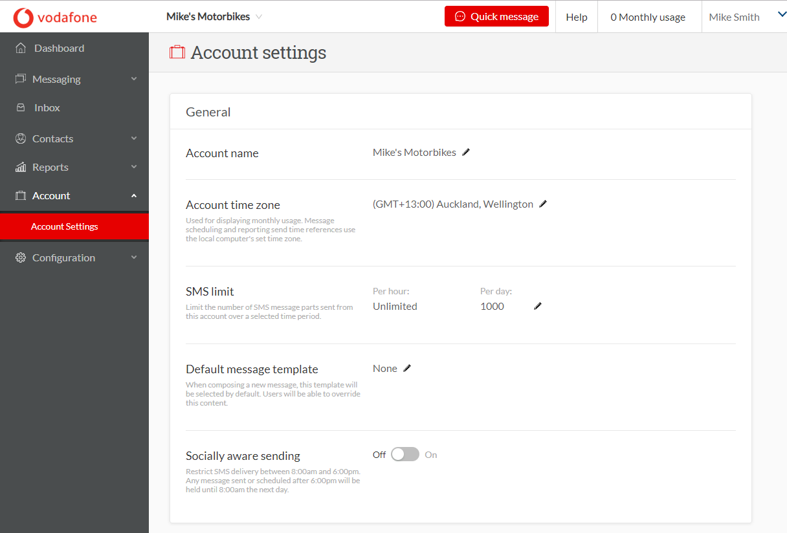Click the 'Socially aware sending' label
787x533 pixels.
coord(243,456)
